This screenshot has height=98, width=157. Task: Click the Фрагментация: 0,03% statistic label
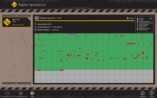[44, 24]
